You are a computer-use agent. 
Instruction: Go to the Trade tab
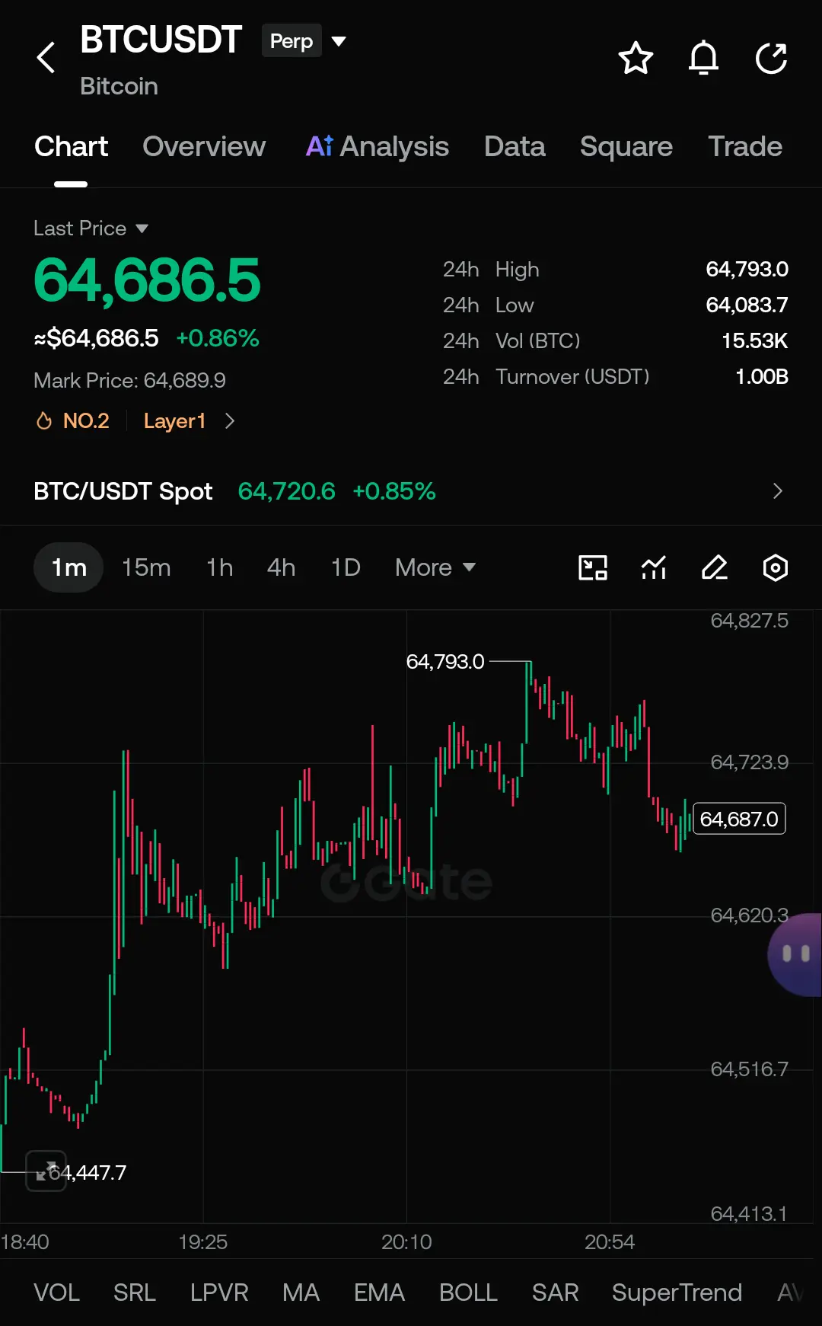[x=745, y=146]
